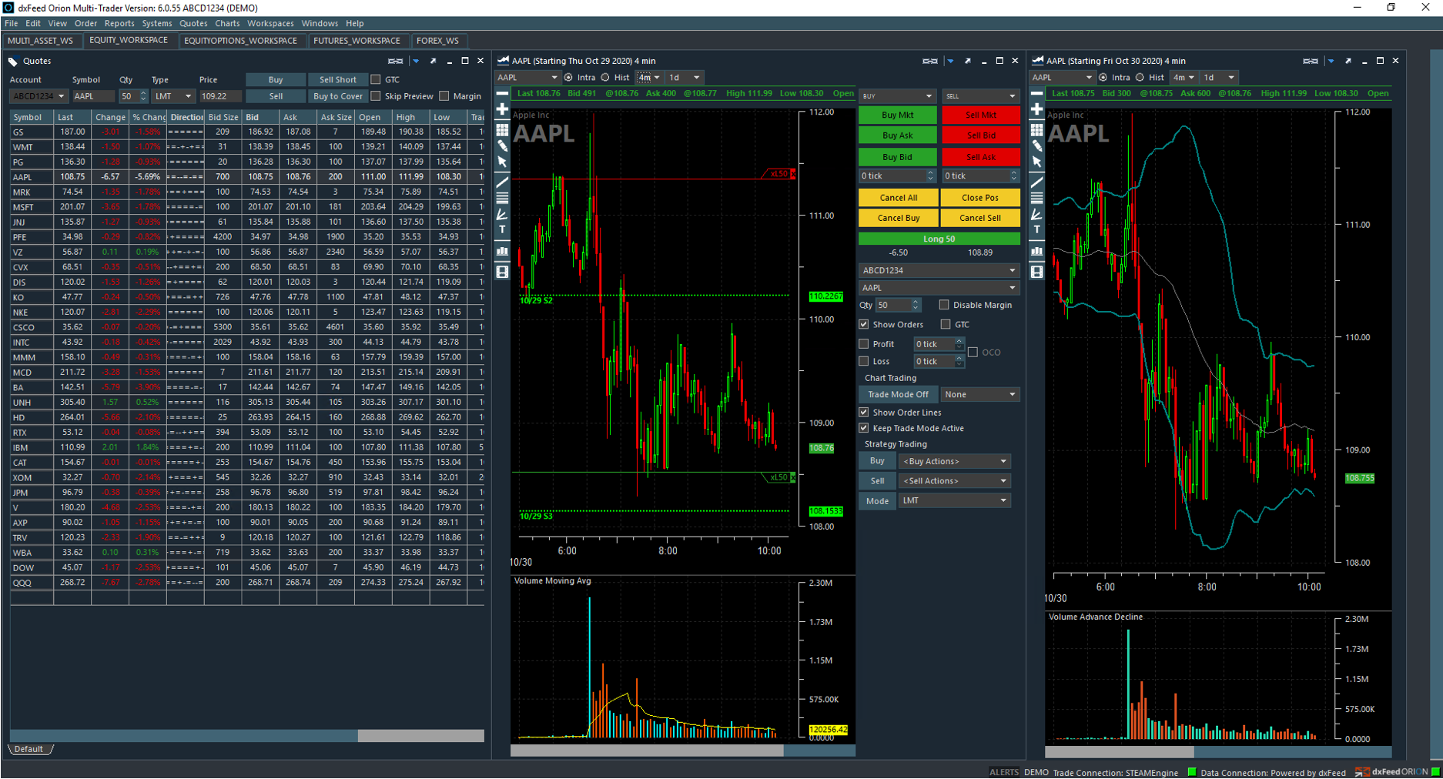Open the Workspaces menu
1443x779 pixels.
[x=270, y=23]
